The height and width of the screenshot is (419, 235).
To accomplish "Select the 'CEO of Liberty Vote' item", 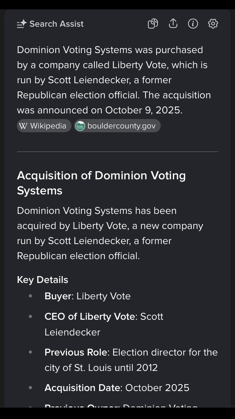I will click(104, 324).
